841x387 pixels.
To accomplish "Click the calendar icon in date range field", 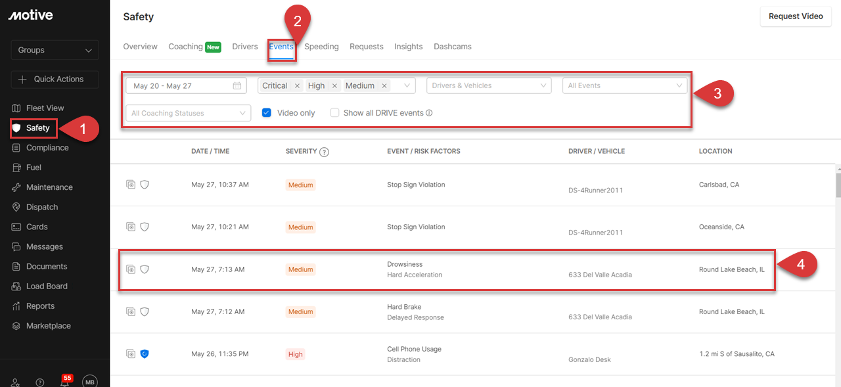I will (x=237, y=86).
